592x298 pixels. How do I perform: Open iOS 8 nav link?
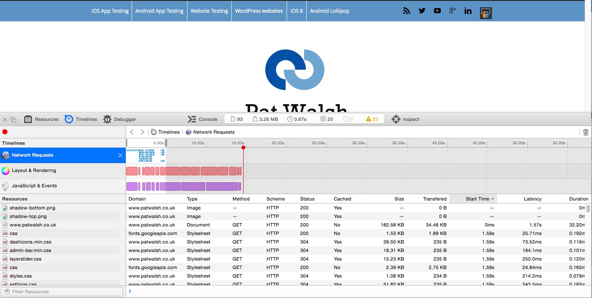pos(296,11)
